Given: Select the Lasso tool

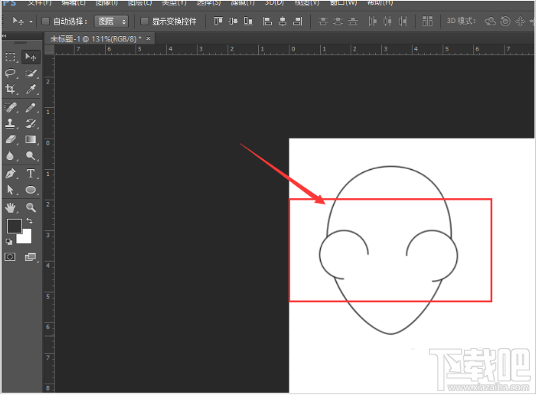Looking at the screenshot, I should pos(11,73).
